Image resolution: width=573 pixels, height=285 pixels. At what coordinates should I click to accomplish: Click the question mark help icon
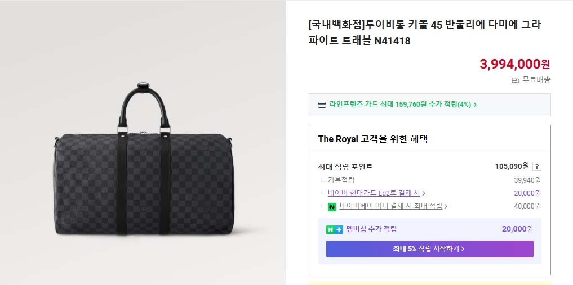pos(537,166)
